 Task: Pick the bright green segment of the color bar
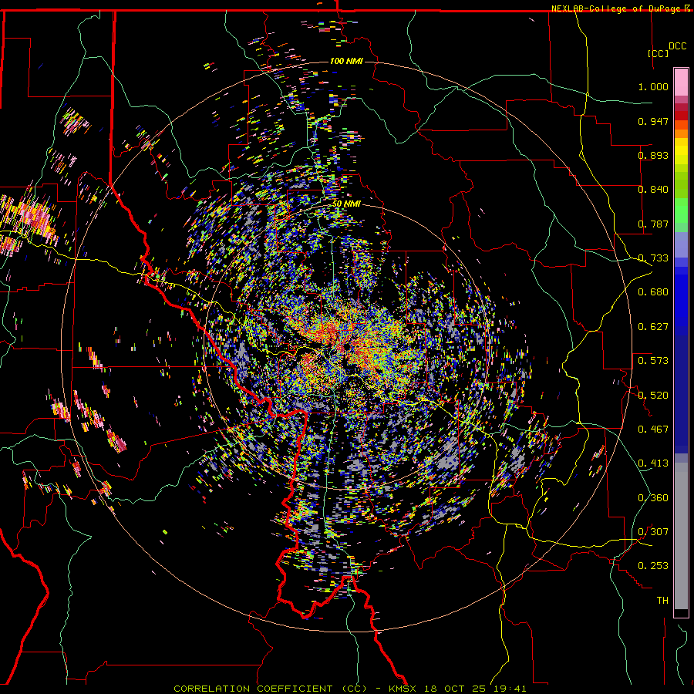(x=681, y=211)
